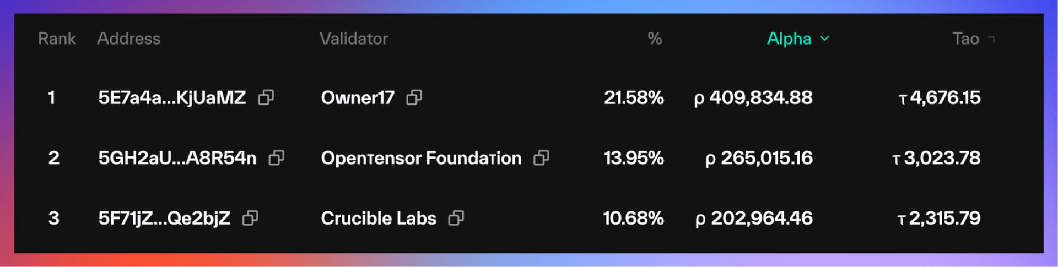This screenshot has height=267, width=1058.
Task: Open the Opentensor Foundation validator link
Action: (421, 158)
